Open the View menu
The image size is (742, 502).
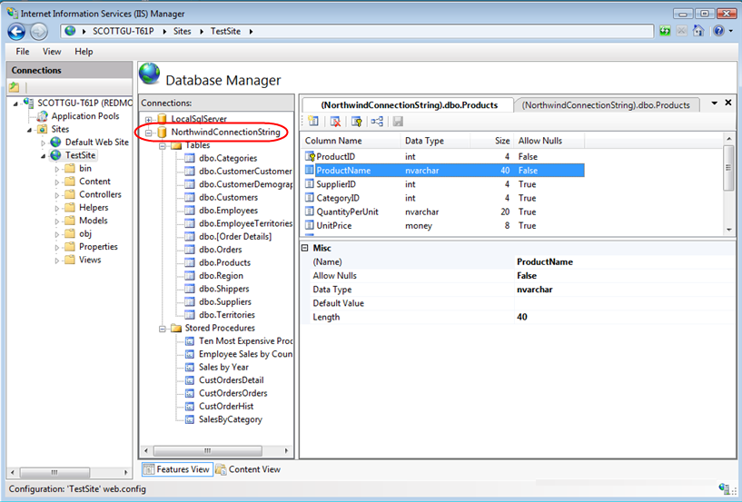pyautogui.click(x=52, y=52)
